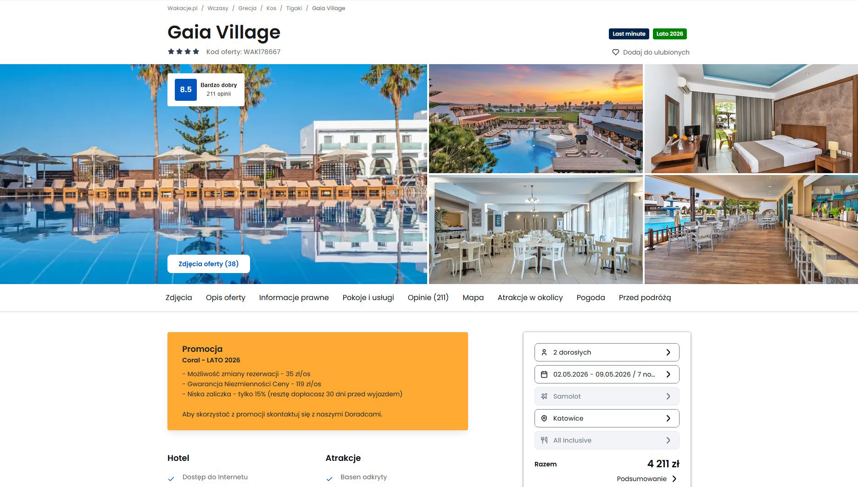Click the airplane icon next to Samolot
Viewport: 858px width, 487px height.
544,396
